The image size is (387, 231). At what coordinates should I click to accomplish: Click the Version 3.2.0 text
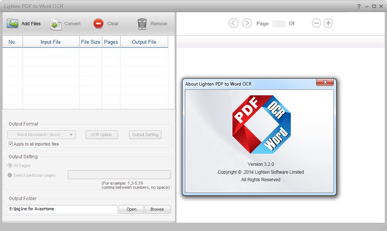click(x=261, y=164)
